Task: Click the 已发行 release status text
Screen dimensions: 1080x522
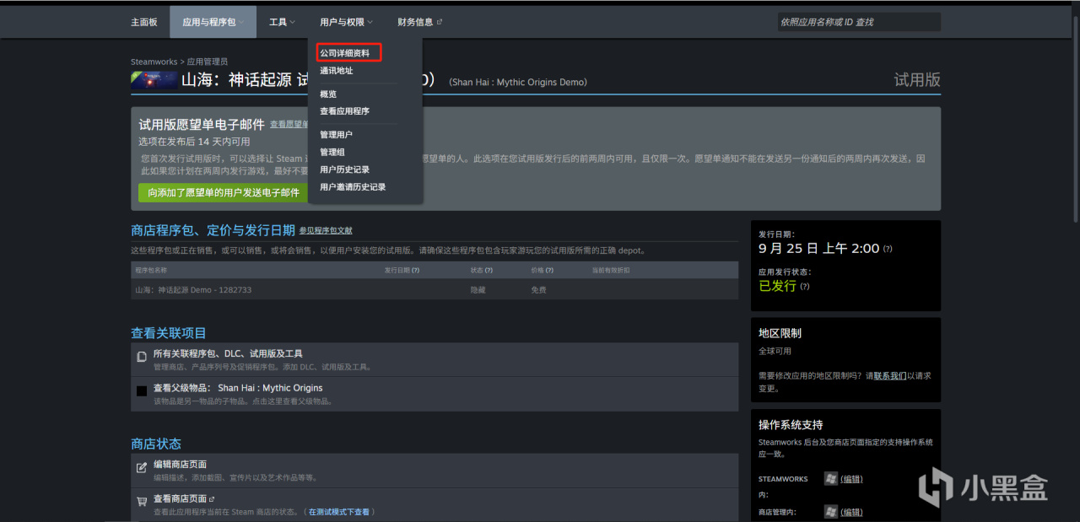Action: coord(777,286)
